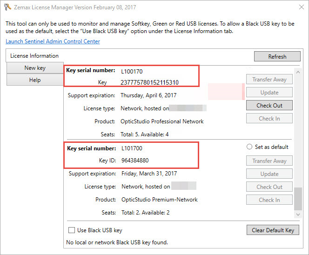Click the text Friday, March 31, 2017
The image size is (309, 255).
(149, 174)
